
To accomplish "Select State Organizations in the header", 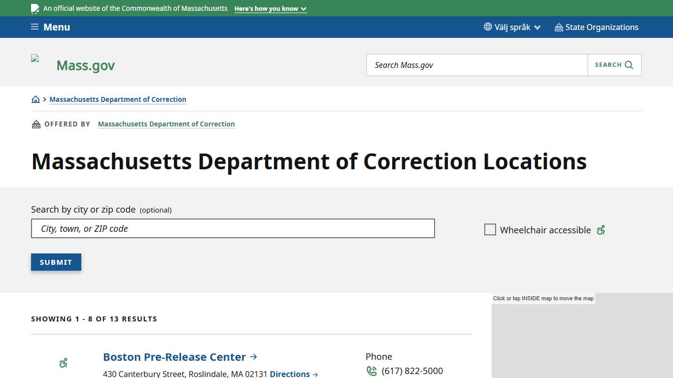I will coord(603,27).
